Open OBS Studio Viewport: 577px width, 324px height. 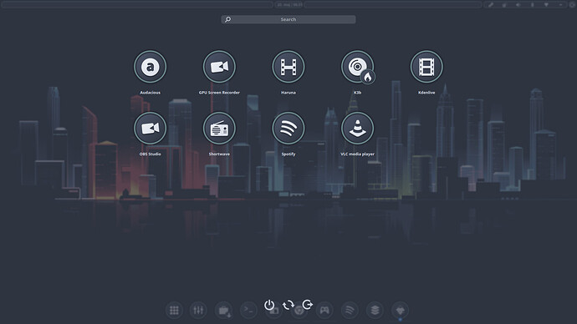151,129
